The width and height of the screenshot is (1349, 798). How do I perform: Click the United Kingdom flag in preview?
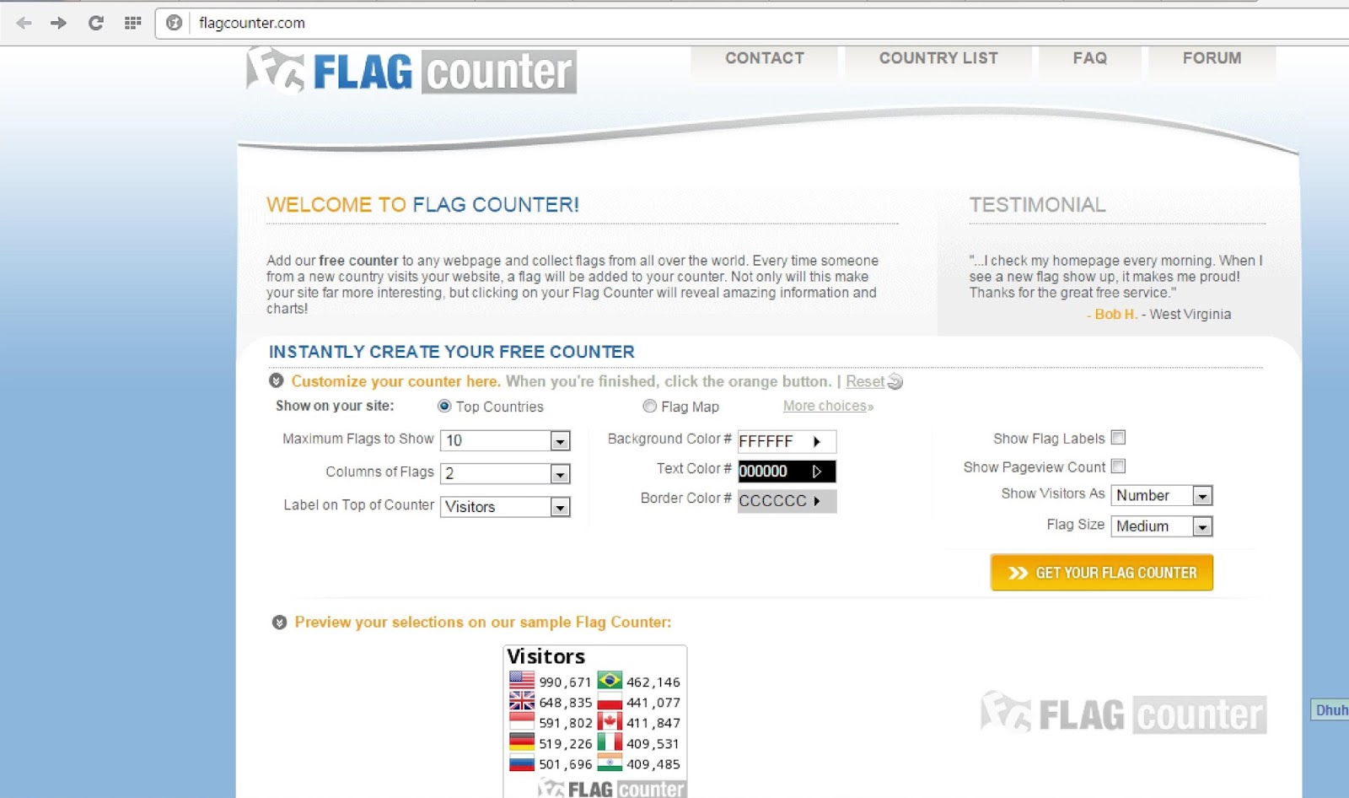point(522,701)
